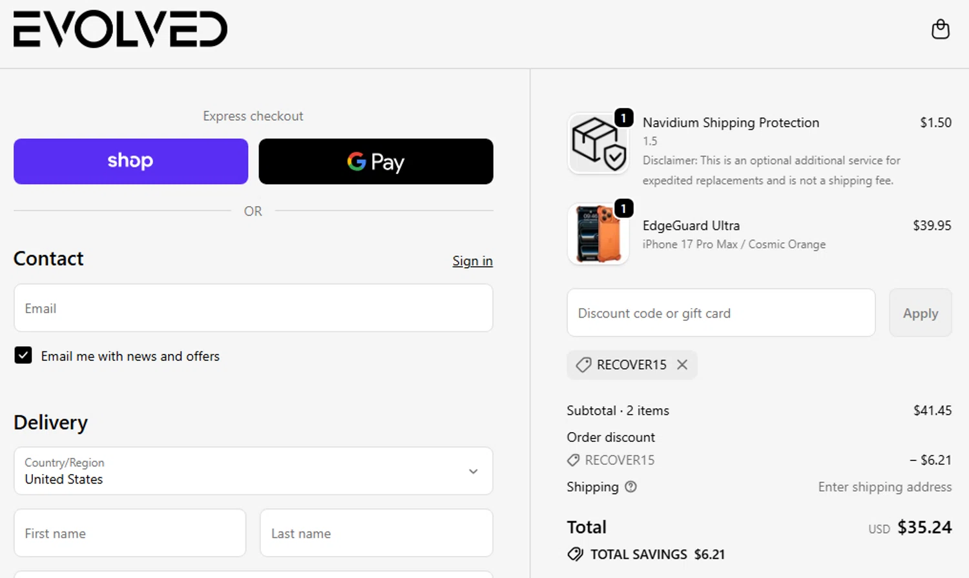Uncheck Email me with news and offers

point(23,355)
